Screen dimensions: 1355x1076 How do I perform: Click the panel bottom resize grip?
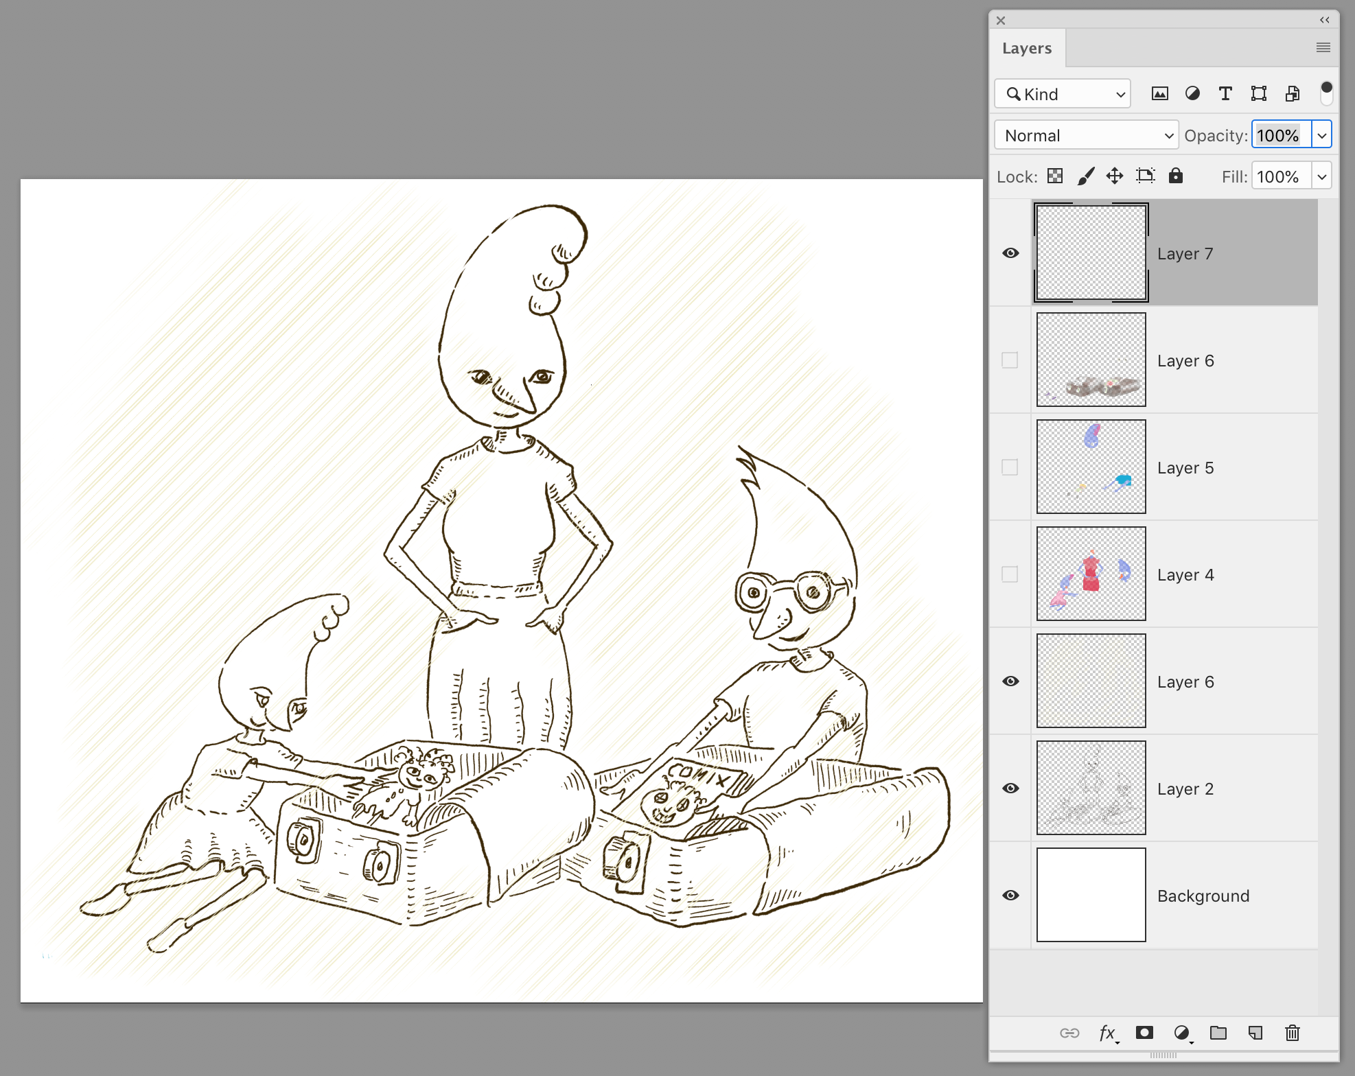click(1163, 1055)
